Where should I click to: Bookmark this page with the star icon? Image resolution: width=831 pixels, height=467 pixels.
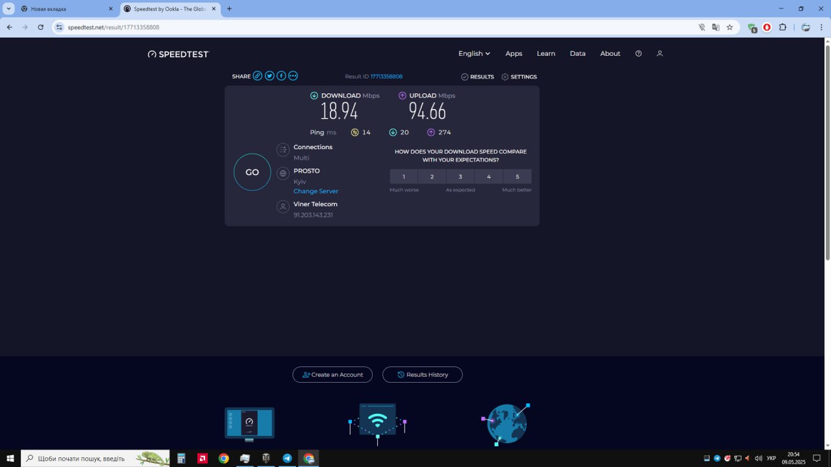tap(730, 27)
